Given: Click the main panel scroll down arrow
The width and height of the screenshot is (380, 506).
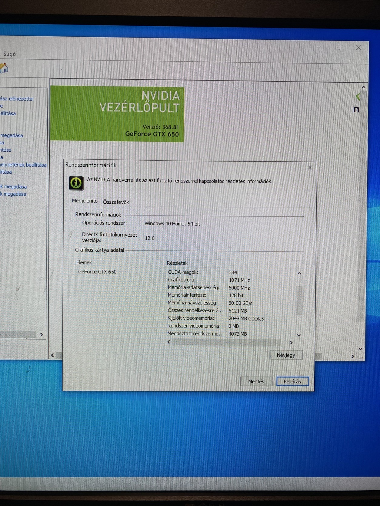Looking at the screenshot, I should [x=360, y=349].
